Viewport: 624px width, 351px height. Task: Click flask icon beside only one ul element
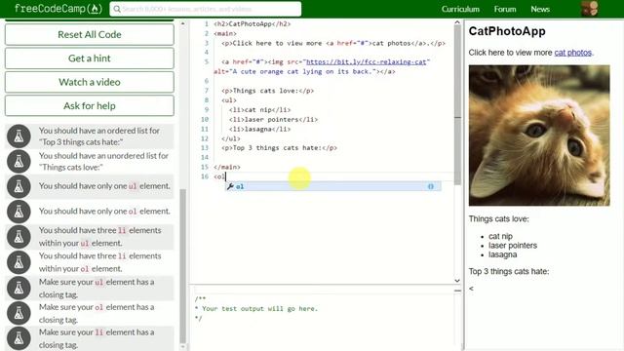click(19, 186)
